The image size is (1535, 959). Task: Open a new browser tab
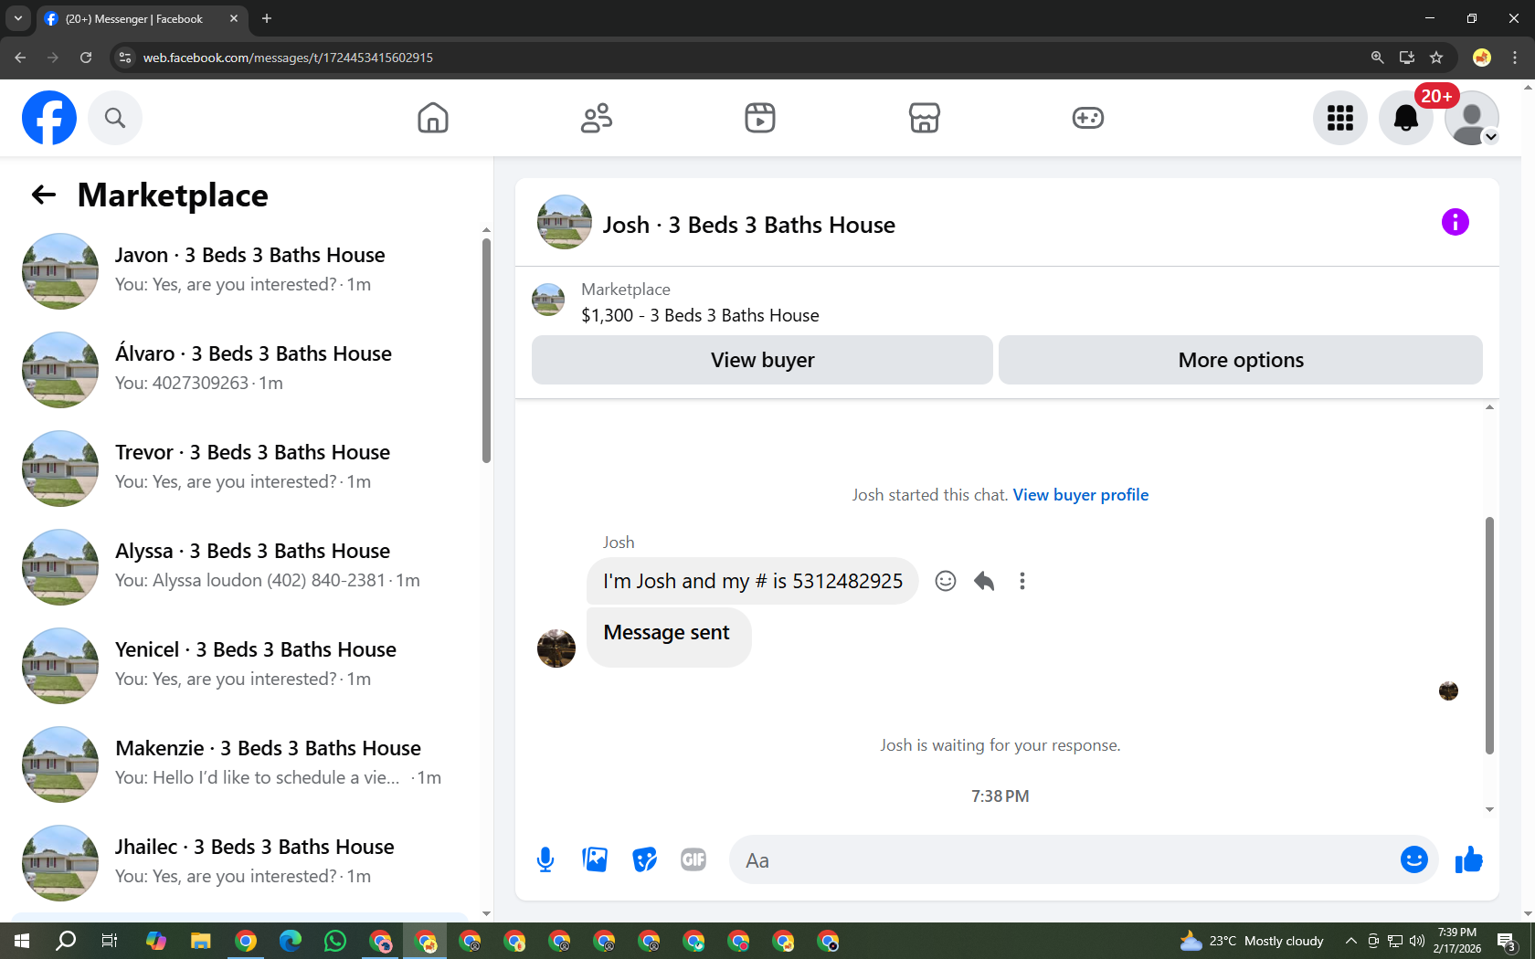click(267, 18)
